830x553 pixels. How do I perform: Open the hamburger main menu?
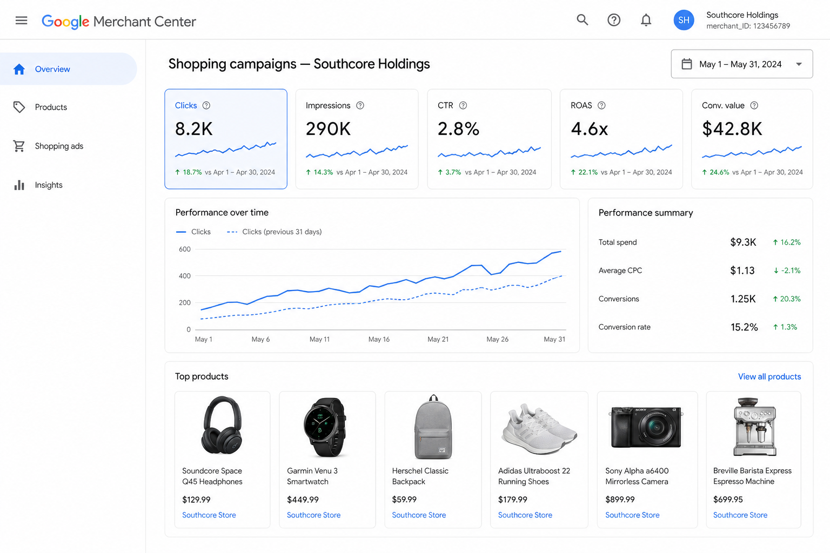[22, 21]
